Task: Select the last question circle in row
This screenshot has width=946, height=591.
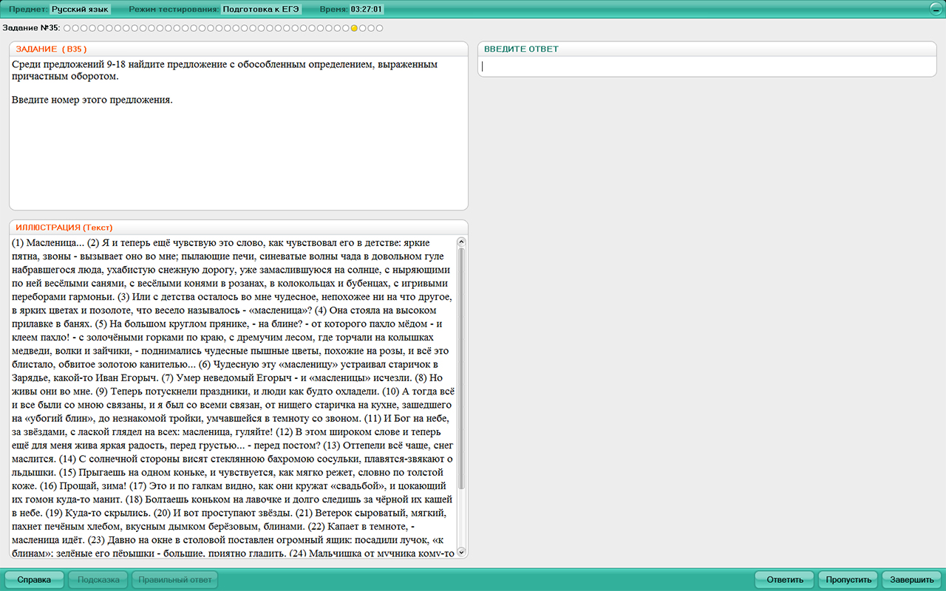Action: (380, 28)
